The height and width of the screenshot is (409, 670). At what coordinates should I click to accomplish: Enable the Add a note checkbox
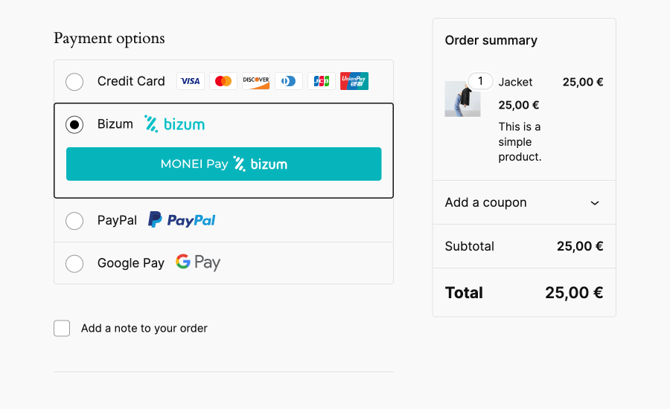(62, 329)
